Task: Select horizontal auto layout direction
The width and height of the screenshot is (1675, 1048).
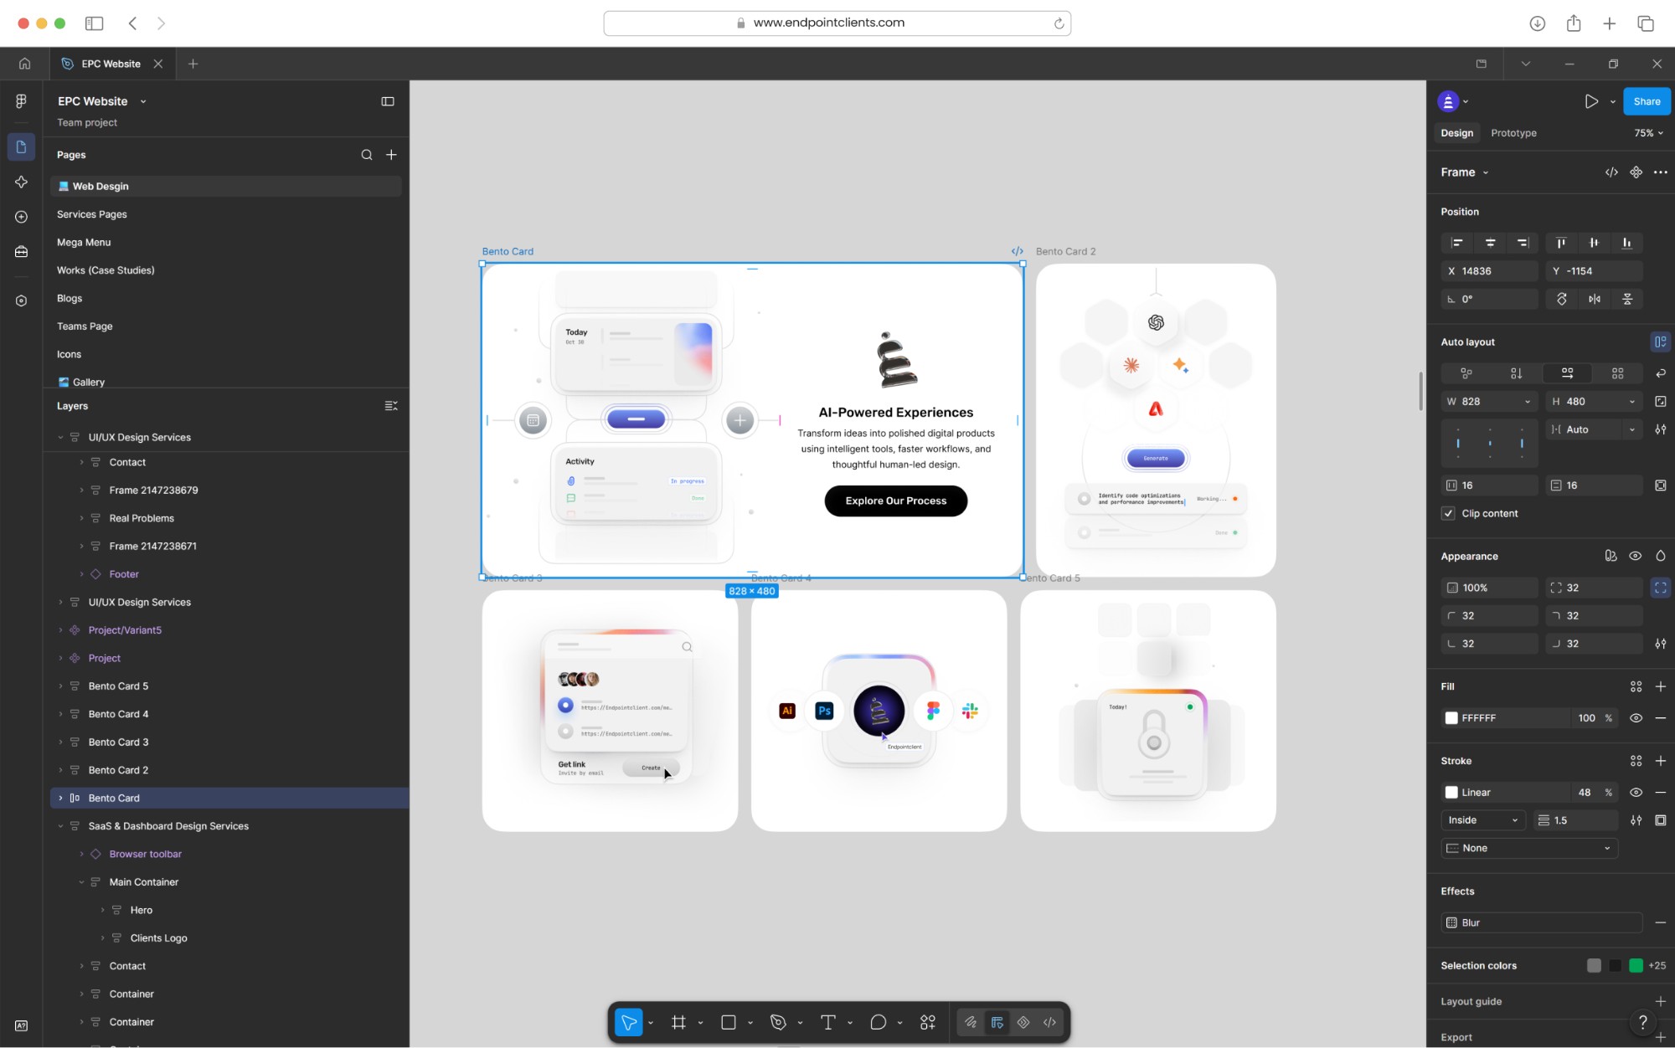Action: click(1567, 373)
